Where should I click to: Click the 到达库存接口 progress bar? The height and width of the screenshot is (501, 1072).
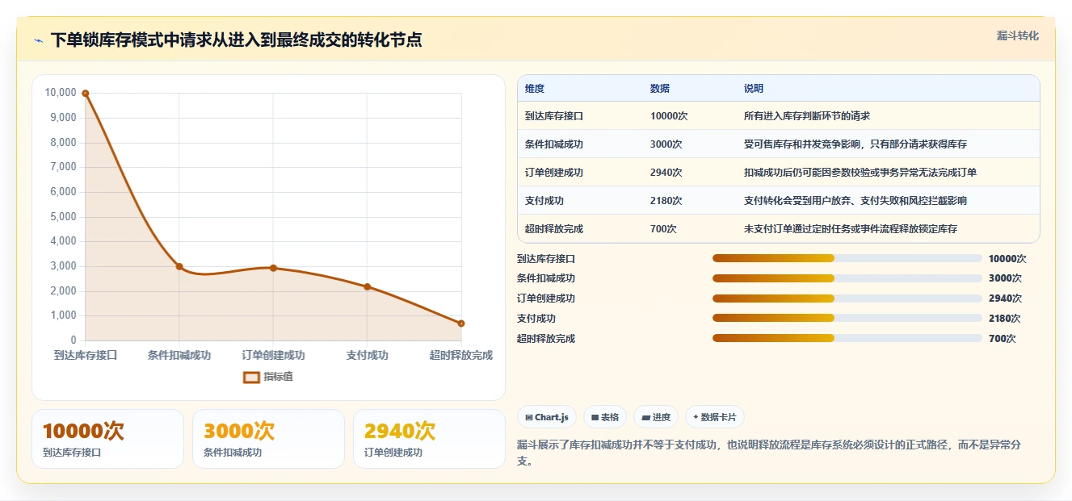[x=847, y=259]
